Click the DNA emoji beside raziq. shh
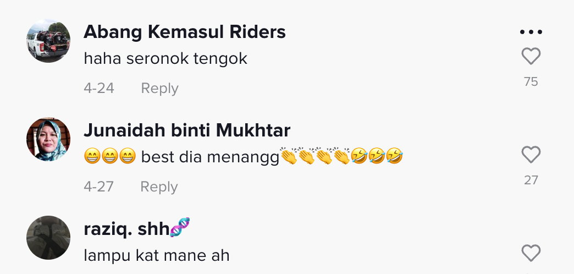Screen dimensions: 574x274 pyautogui.click(x=180, y=228)
